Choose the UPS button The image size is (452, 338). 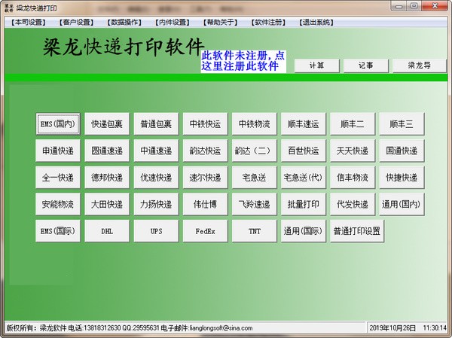[156, 231]
